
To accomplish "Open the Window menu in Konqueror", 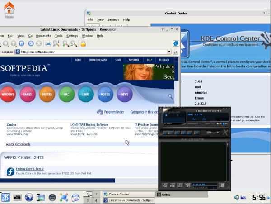I will click(87, 36).
